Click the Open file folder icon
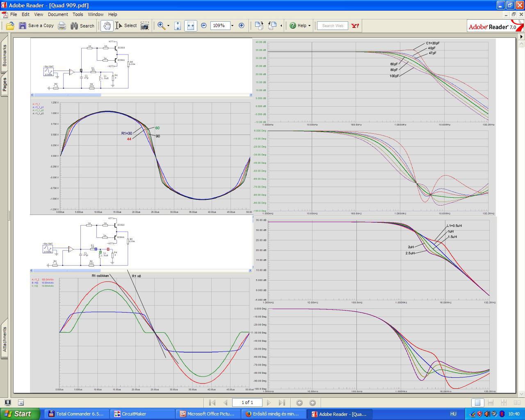The width and height of the screenshot is (525, 420). [10, 26]
